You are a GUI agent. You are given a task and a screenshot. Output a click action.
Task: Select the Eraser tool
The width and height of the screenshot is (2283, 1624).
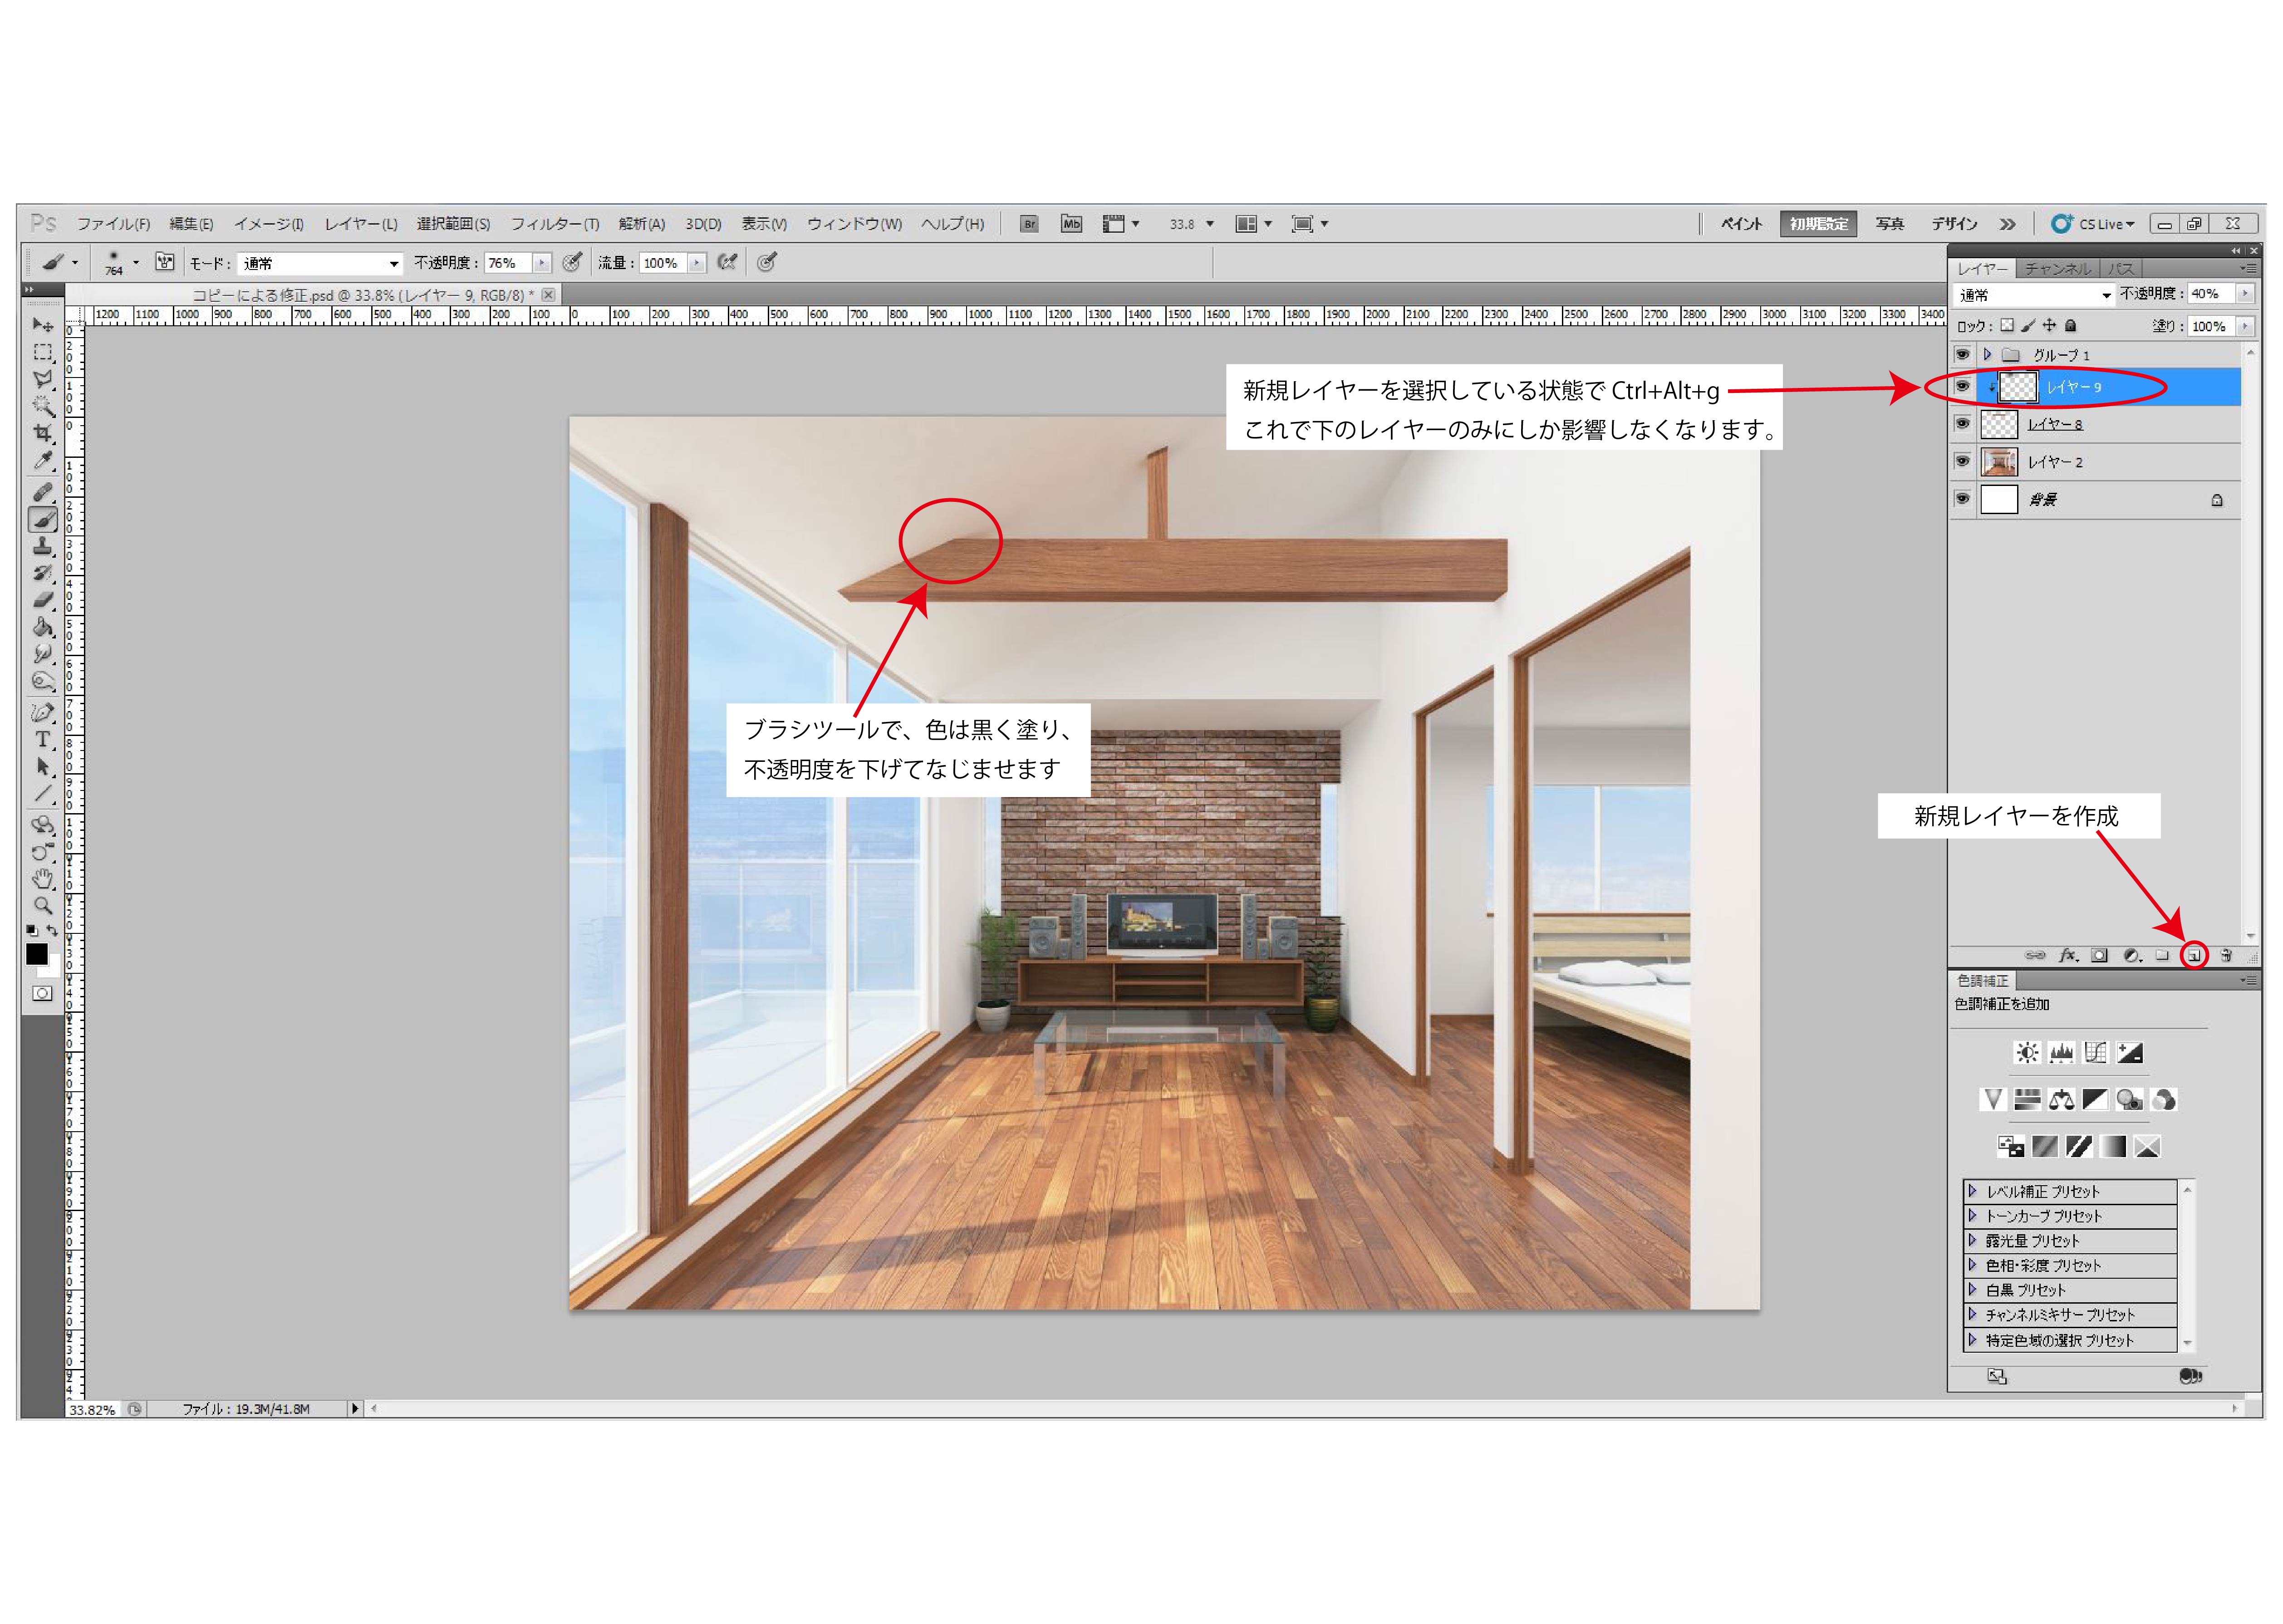coord(42,600)
